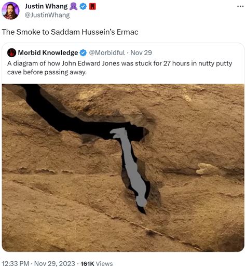Open the Morbid Knowledge display name
The width and height of the screenshot is (246, 268).
[x=48, y=52]
